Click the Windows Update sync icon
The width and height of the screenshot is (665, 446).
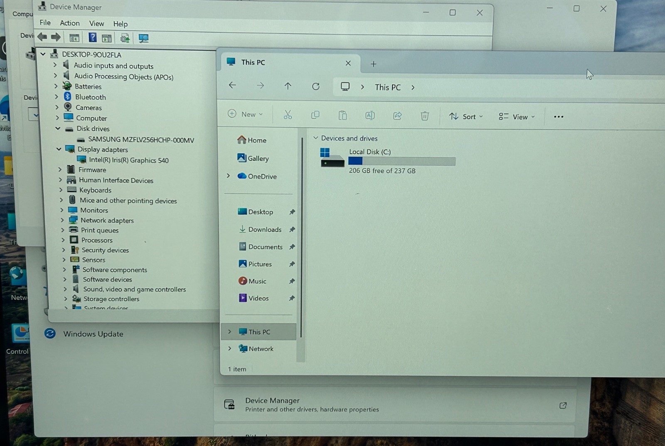coord(50,333)
